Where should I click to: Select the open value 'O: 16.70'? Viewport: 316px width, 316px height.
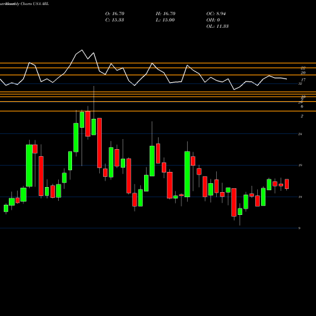(115, 14)
